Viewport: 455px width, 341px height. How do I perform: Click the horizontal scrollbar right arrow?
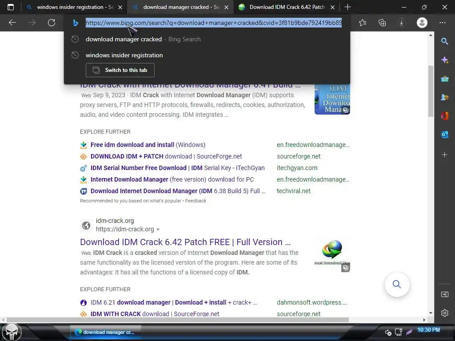pos(424,320)
